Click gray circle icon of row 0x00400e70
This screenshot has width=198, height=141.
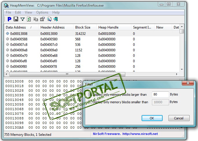click(8, 55)
